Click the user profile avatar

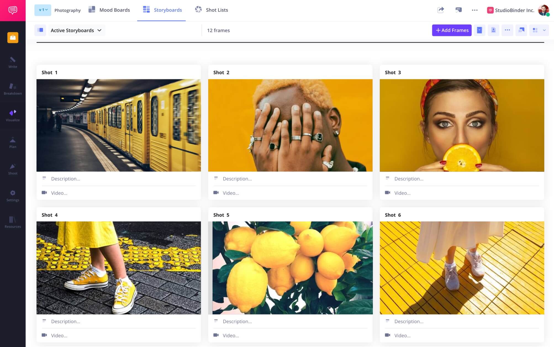click(544, 10)
